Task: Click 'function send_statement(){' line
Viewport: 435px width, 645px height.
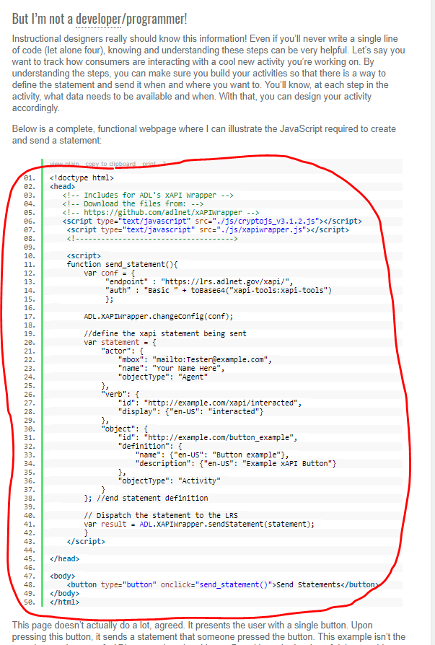Action: 122,264
